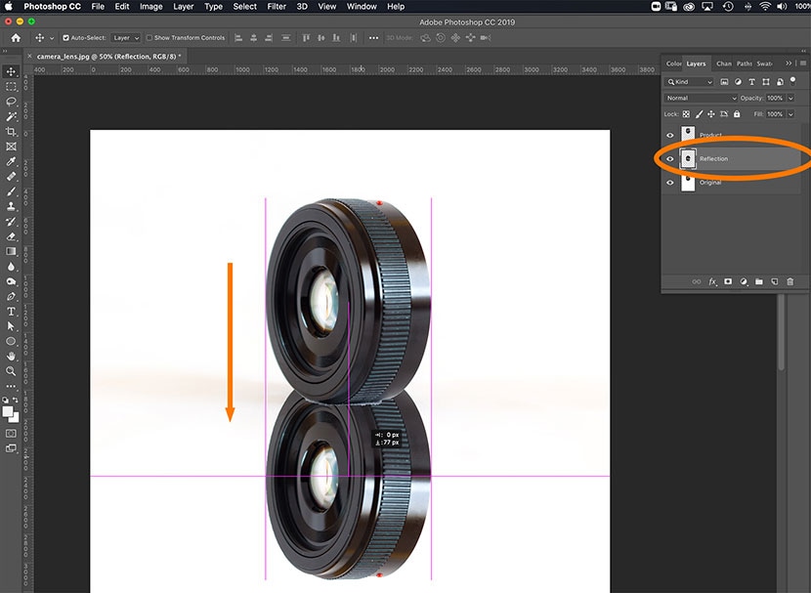
Task: Activate the Zoom tool
Action: tap(11, 370)
